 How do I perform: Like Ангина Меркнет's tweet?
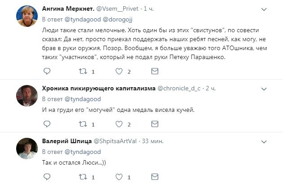tap(119, 71)
